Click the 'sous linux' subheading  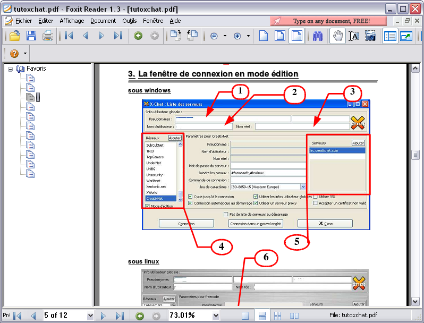pyautogui.click(x=143, y=261)
